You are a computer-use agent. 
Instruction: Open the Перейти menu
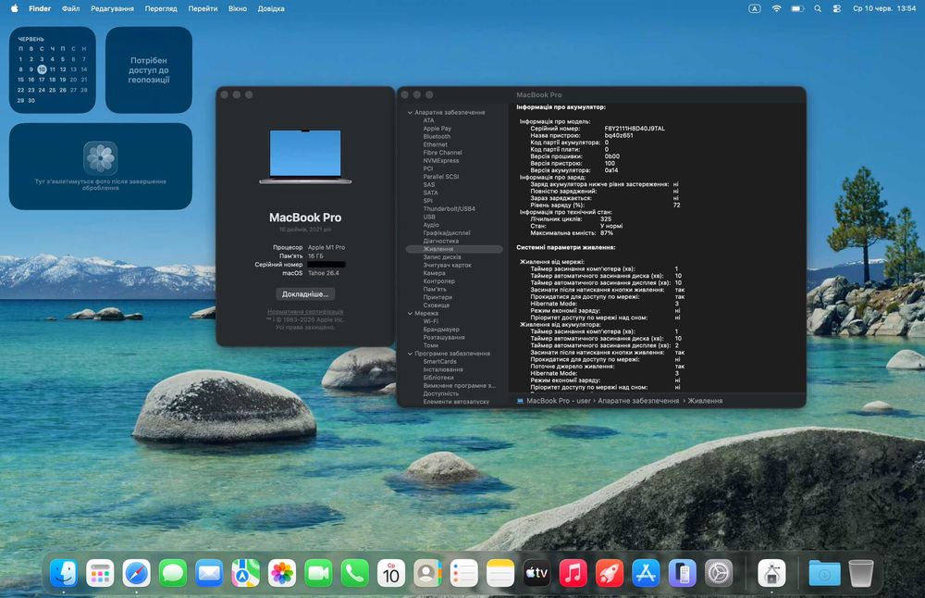(203, 9)
